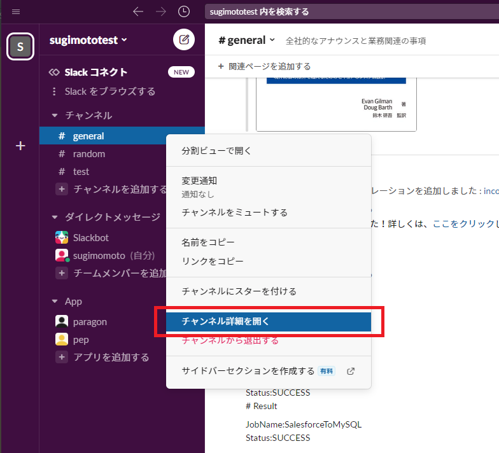The image size is (499, 453).
Task: Click チームメンバーを追加 plus icon
Action: pyautogui.click(x=62, y=273)
